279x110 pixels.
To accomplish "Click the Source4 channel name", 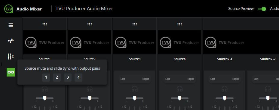I will tap(179, 59).
